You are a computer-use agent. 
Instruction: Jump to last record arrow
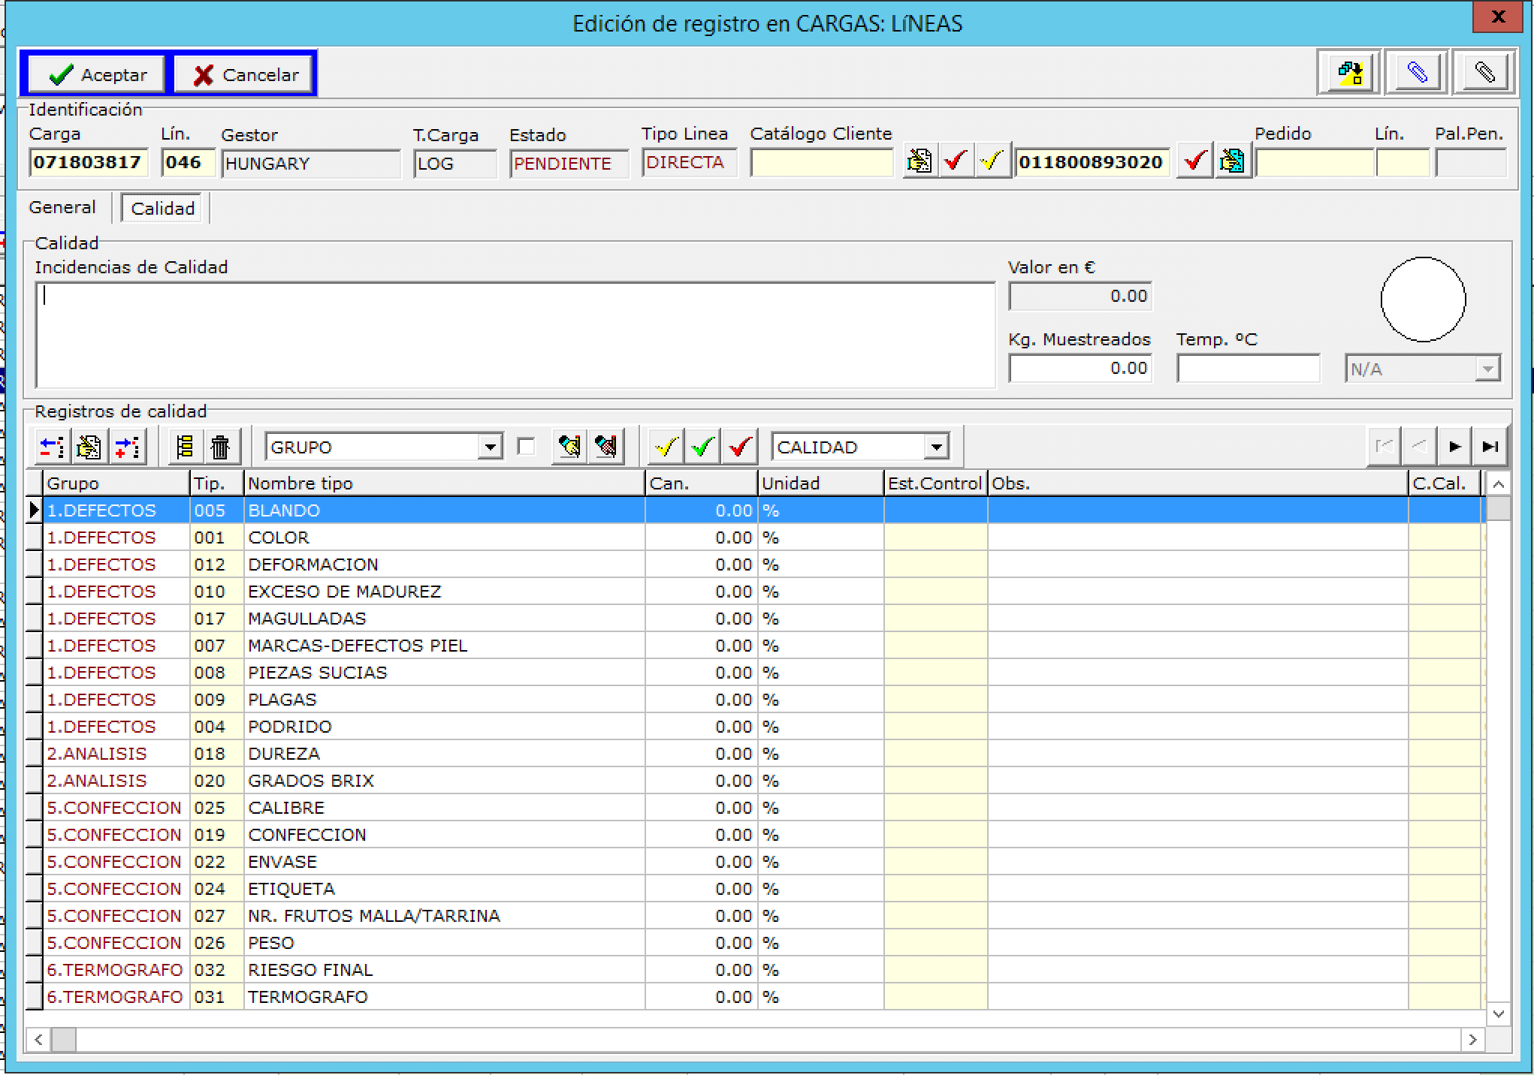click(x=1490, y=447)
